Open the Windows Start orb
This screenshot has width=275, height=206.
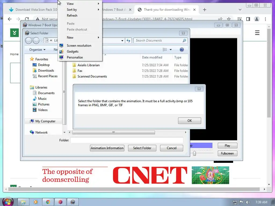(x=8, y=202)
